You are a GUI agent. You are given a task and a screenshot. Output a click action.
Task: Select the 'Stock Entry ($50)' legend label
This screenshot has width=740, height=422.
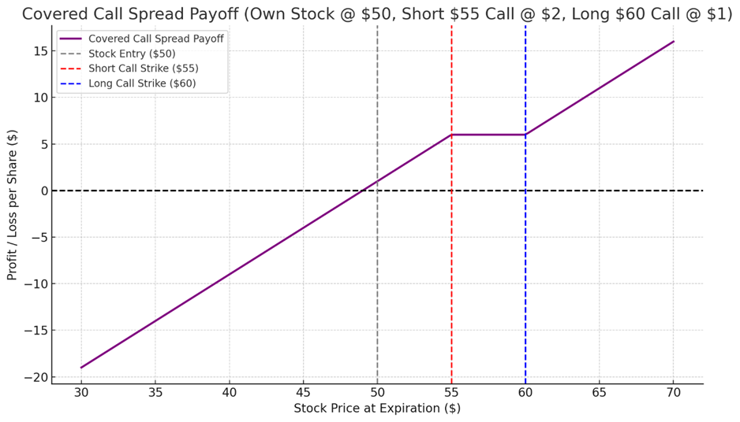click(x=132, y=54)
